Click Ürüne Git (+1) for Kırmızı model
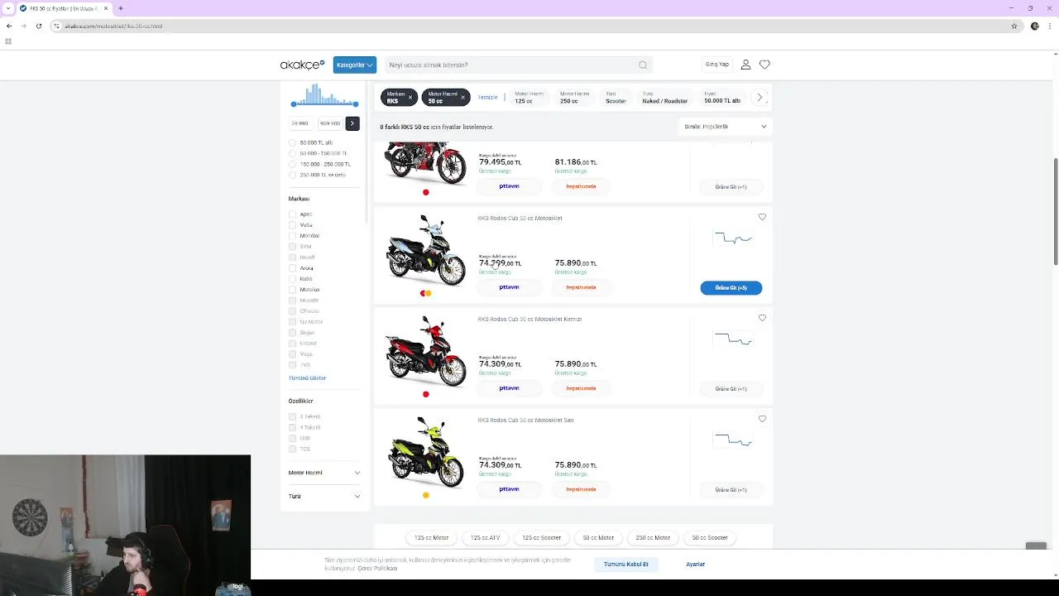The height and width of the screenshot is (596, 1059). tap(731, 388)
